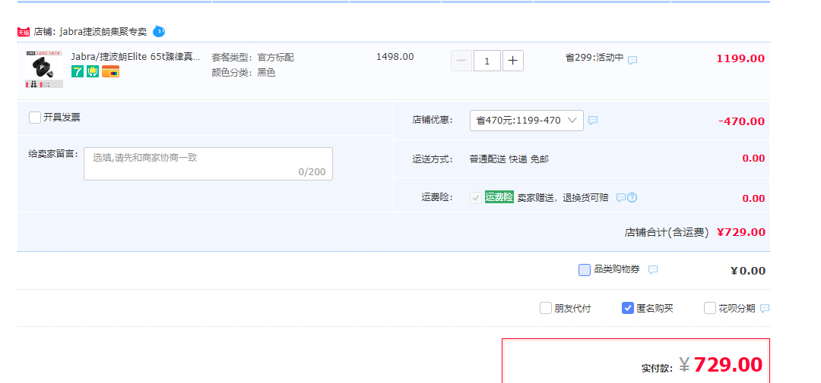Click the red Tmall logo icon
The height and width of the screenshot is (383, 821).
coord(24,32)
